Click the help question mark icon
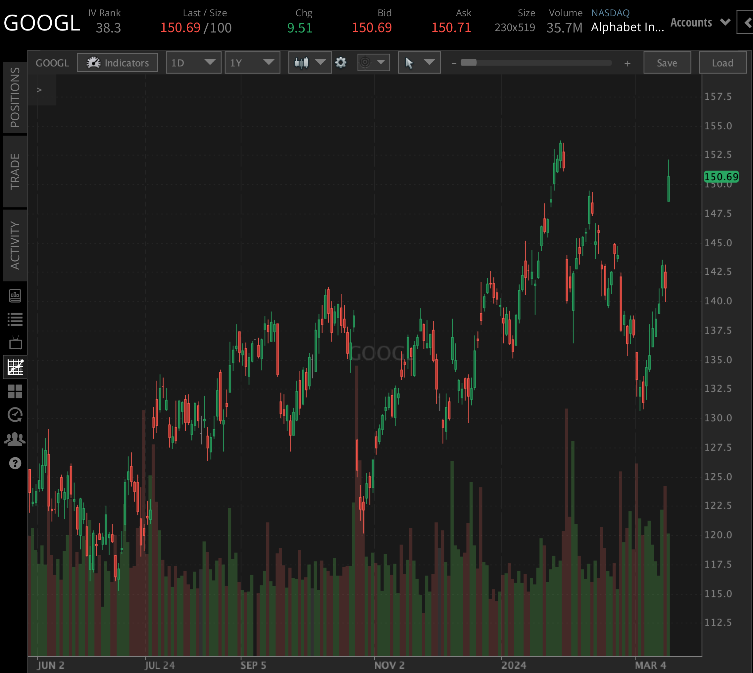 tap(15, 462)
